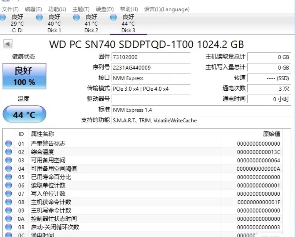Click the 原始值 column header
This screenshot has height=237, width=295.
pos(252,134)
